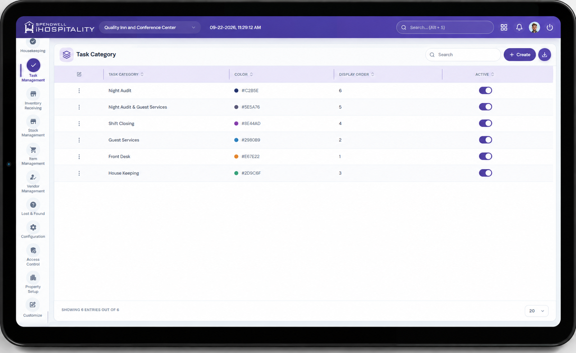Toggle active switch for Front Desk
Image resolution: width=576 pixels, height=353 pixels.
[x=485, y=156]
